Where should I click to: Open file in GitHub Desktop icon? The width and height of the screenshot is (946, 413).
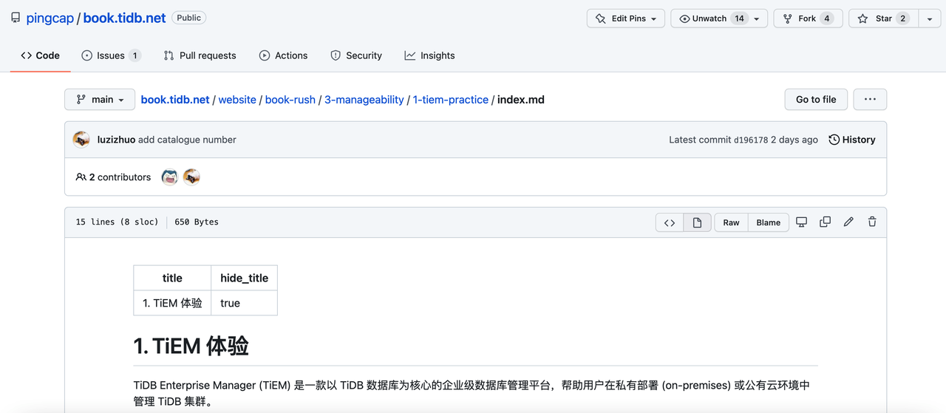801,222
